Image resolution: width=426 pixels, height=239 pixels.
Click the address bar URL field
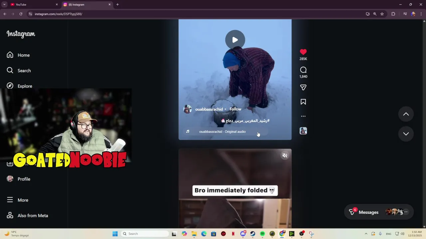tap(196, 14)
